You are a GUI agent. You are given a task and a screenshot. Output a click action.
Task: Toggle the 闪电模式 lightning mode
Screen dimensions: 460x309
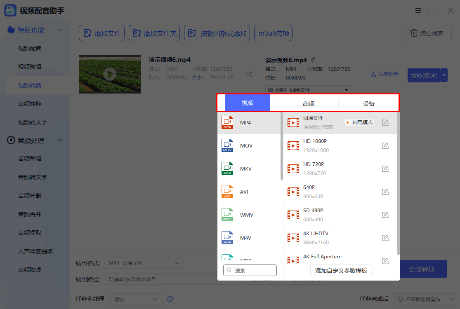359,122
